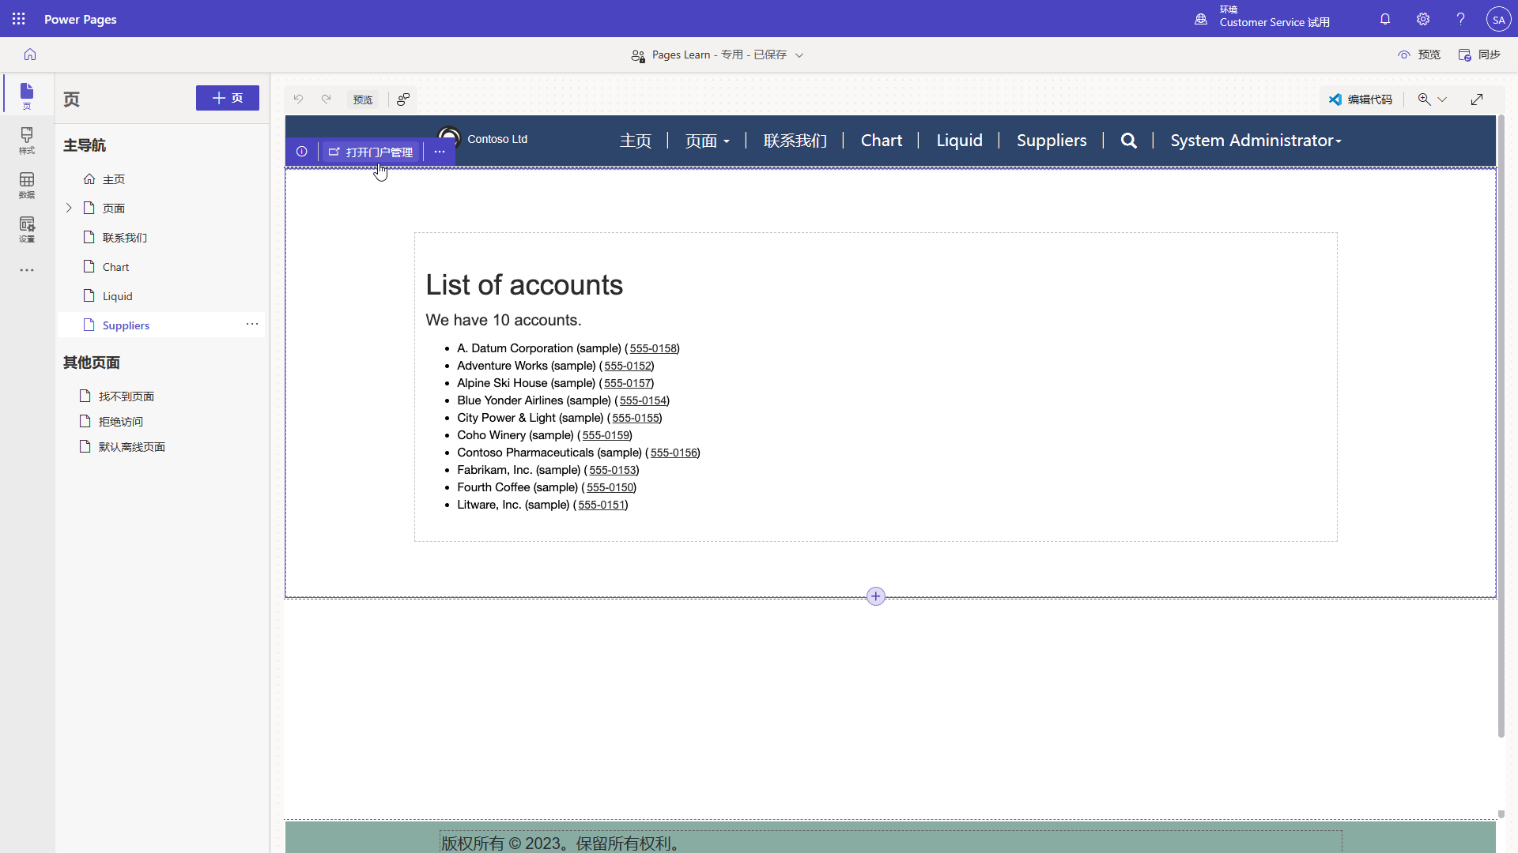Expand the 页面 tree item chevron
1518x853 pixels.
[69, 208]
